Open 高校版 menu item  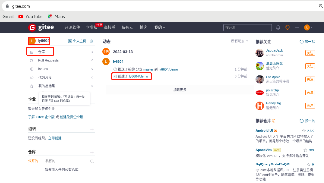point(109,27)
